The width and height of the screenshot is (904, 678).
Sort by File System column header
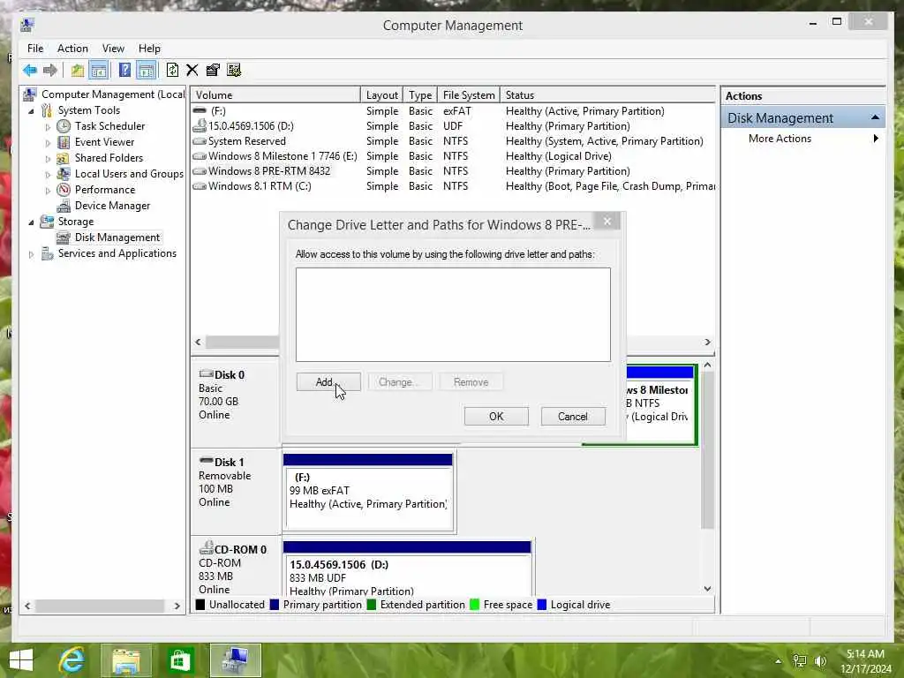point(469,95)
